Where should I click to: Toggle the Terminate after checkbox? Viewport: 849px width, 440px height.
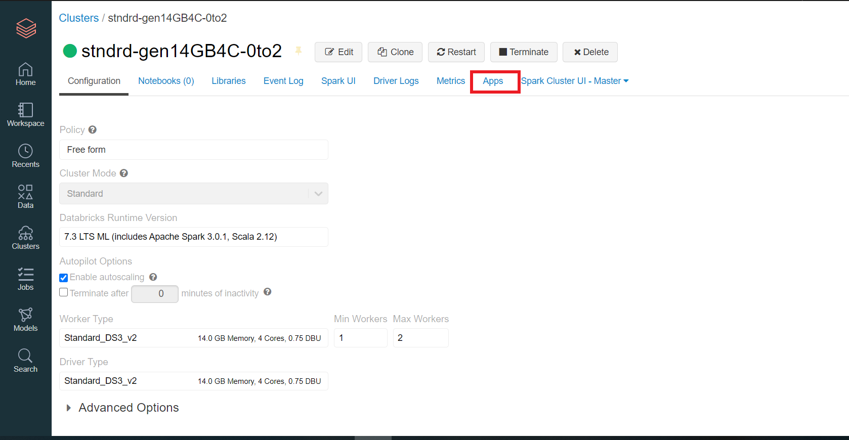64,292
